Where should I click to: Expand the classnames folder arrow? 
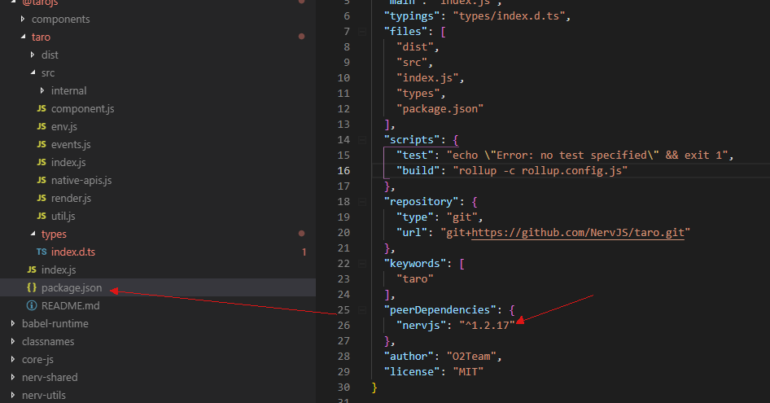[x=13, y=341]
